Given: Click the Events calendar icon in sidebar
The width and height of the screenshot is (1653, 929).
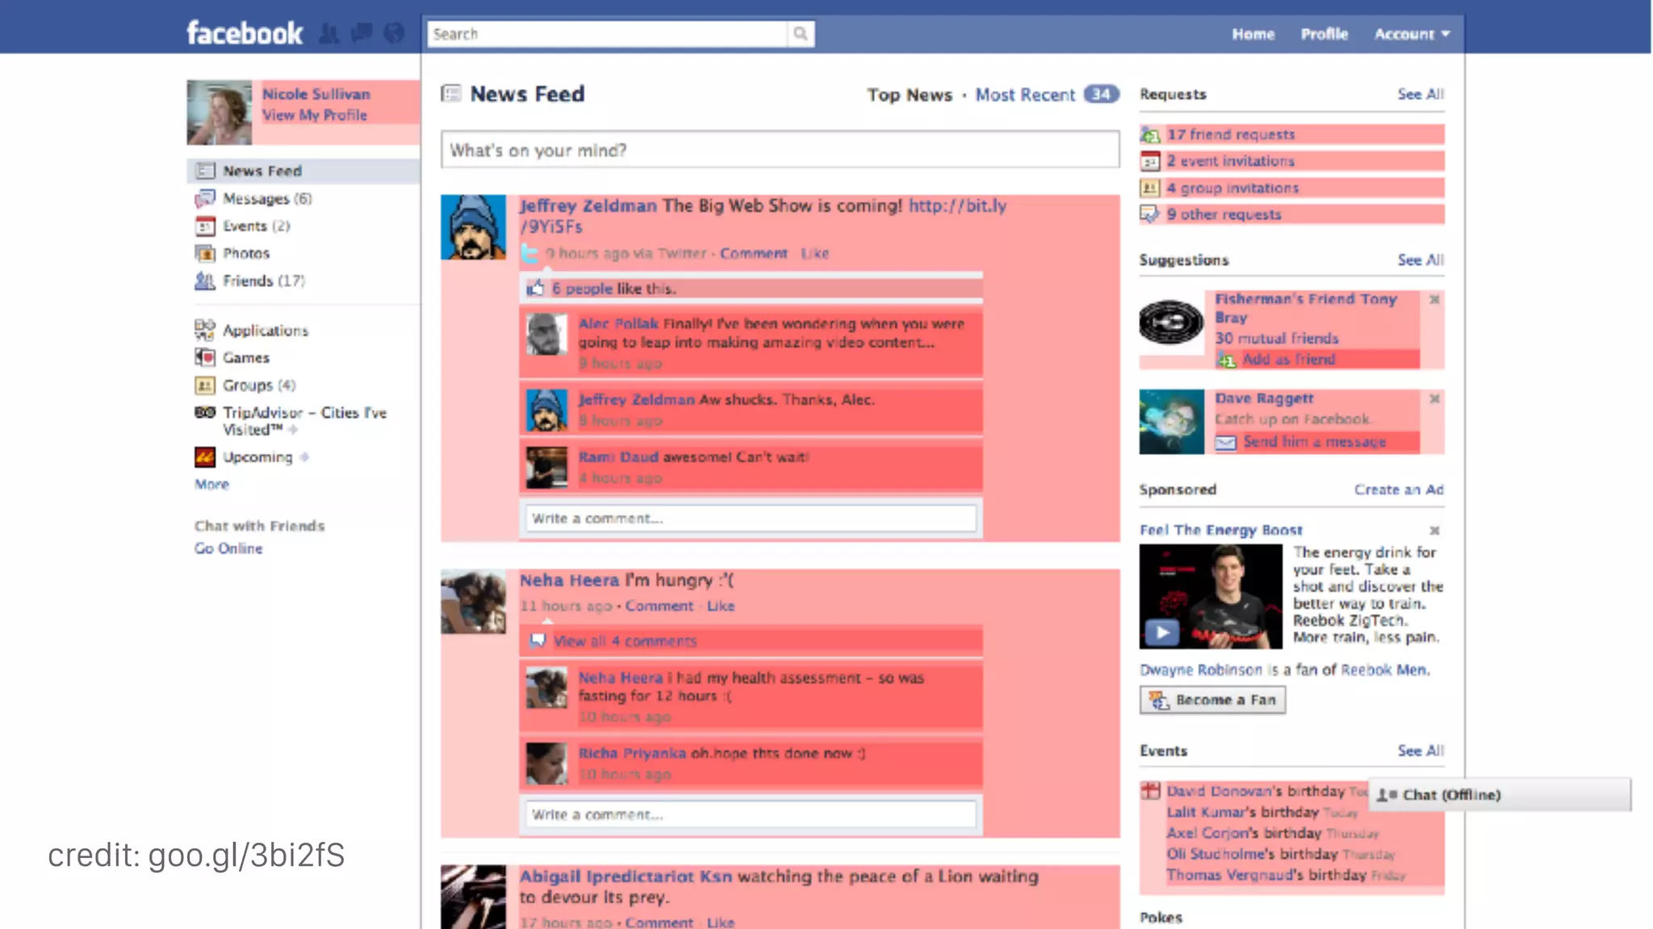Looking at the screenshot, I should [205, 227].
